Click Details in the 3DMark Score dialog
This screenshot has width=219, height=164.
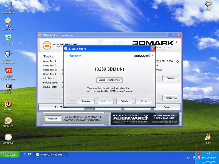pyautogui.click(x=125, y=101)
